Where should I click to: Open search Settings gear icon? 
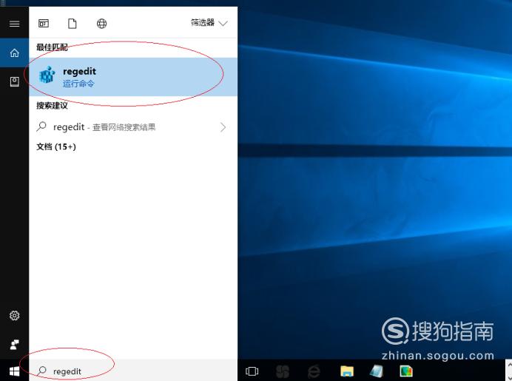(14, 315)
